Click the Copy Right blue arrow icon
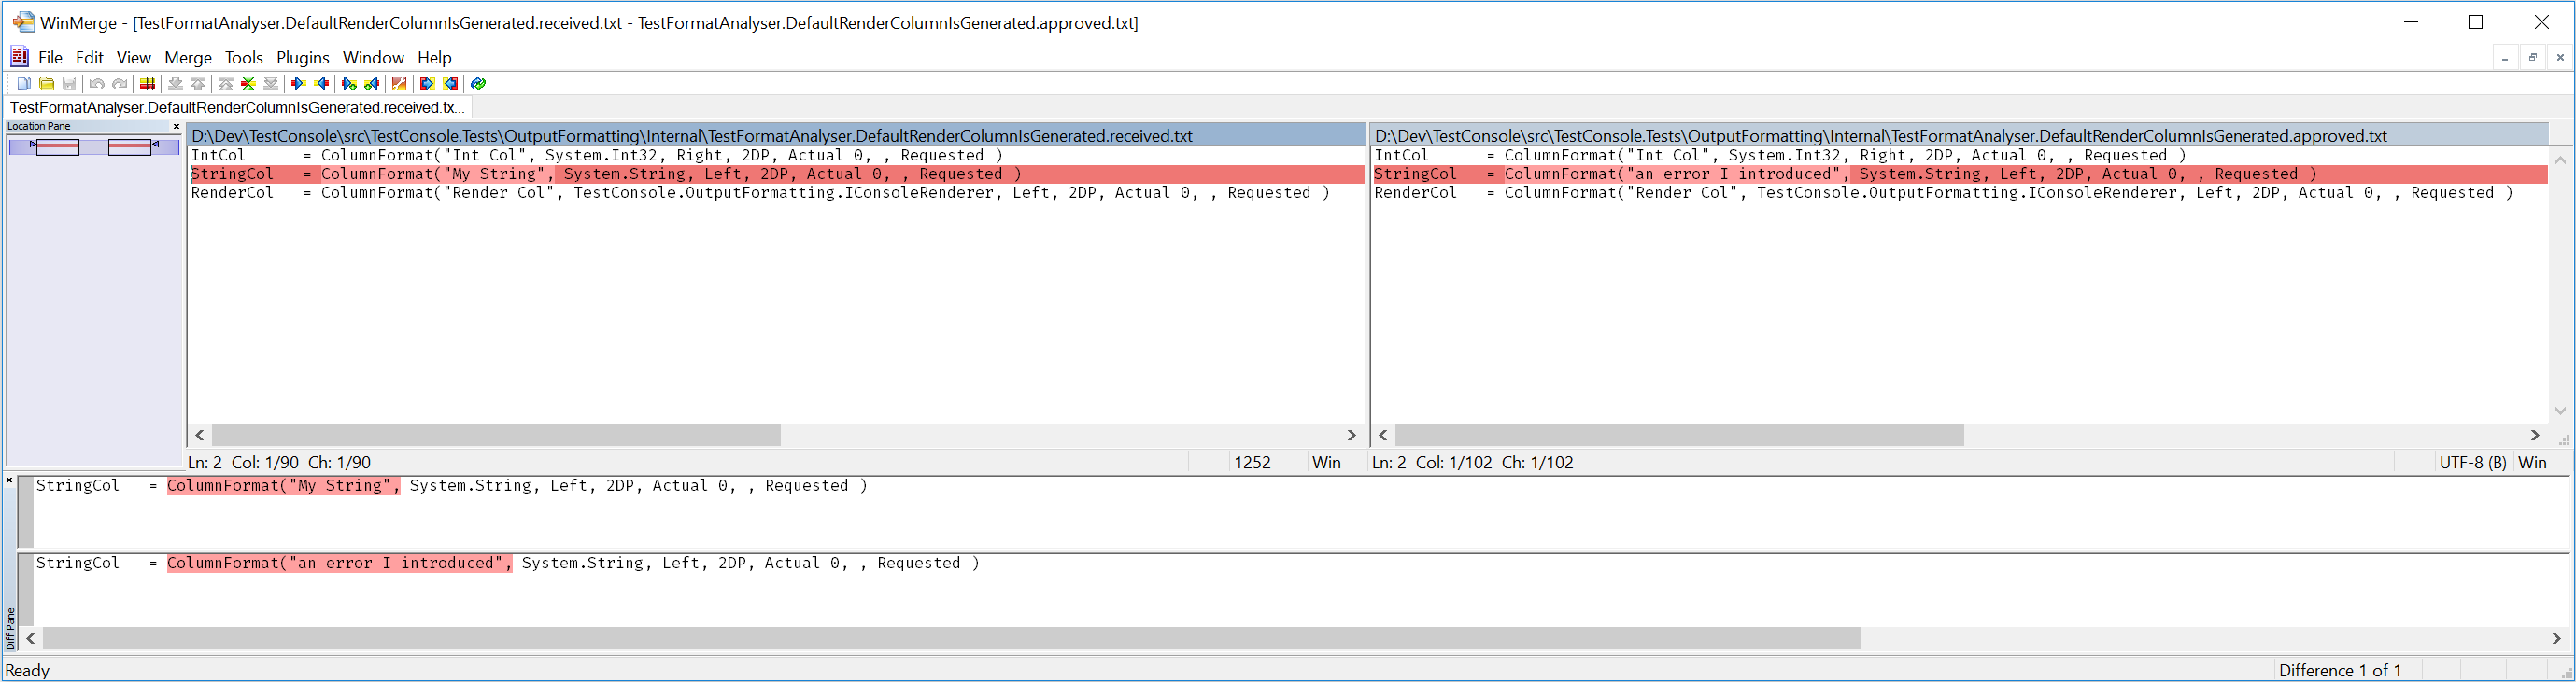The image size is (2576, 682). click(298, 84)
